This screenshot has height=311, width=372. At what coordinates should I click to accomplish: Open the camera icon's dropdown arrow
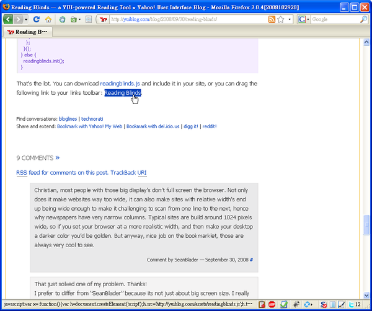(80, 19)
